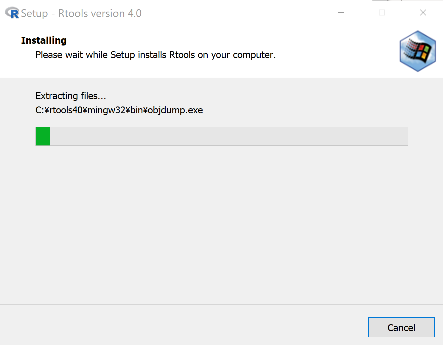This screenshot has height=345, width=443.
Task: Click the Windows installer box logo
Action: [418, 51]
